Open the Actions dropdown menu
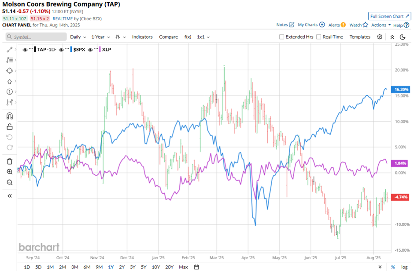The image size is (414, 271). [381, 25]
